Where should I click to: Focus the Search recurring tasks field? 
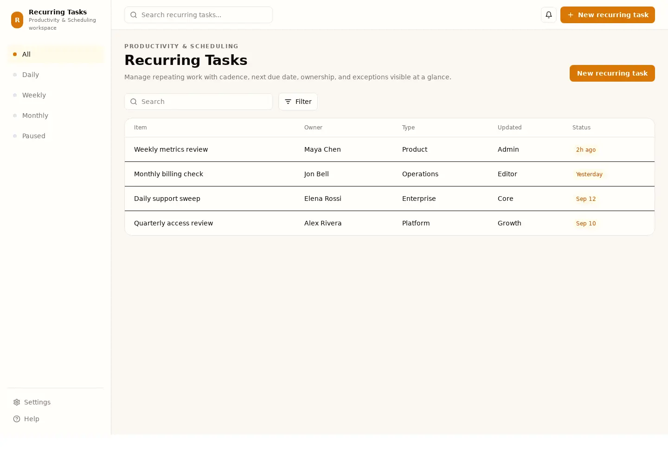click(199, 15)
